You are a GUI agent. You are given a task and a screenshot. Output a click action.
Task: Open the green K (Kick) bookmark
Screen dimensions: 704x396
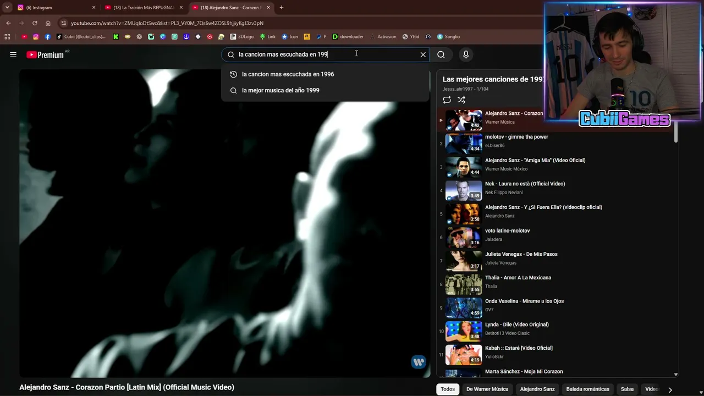[x=116, y=37]
